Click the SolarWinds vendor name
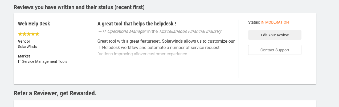The width and height of the screenshot is (339, 107). tap(27, 47)
